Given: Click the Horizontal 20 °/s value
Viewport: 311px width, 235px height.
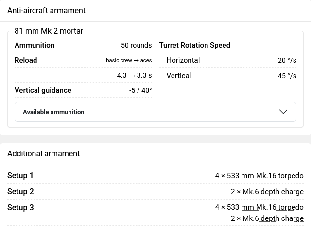Looking at the screenshot, I should pos(287,60).
